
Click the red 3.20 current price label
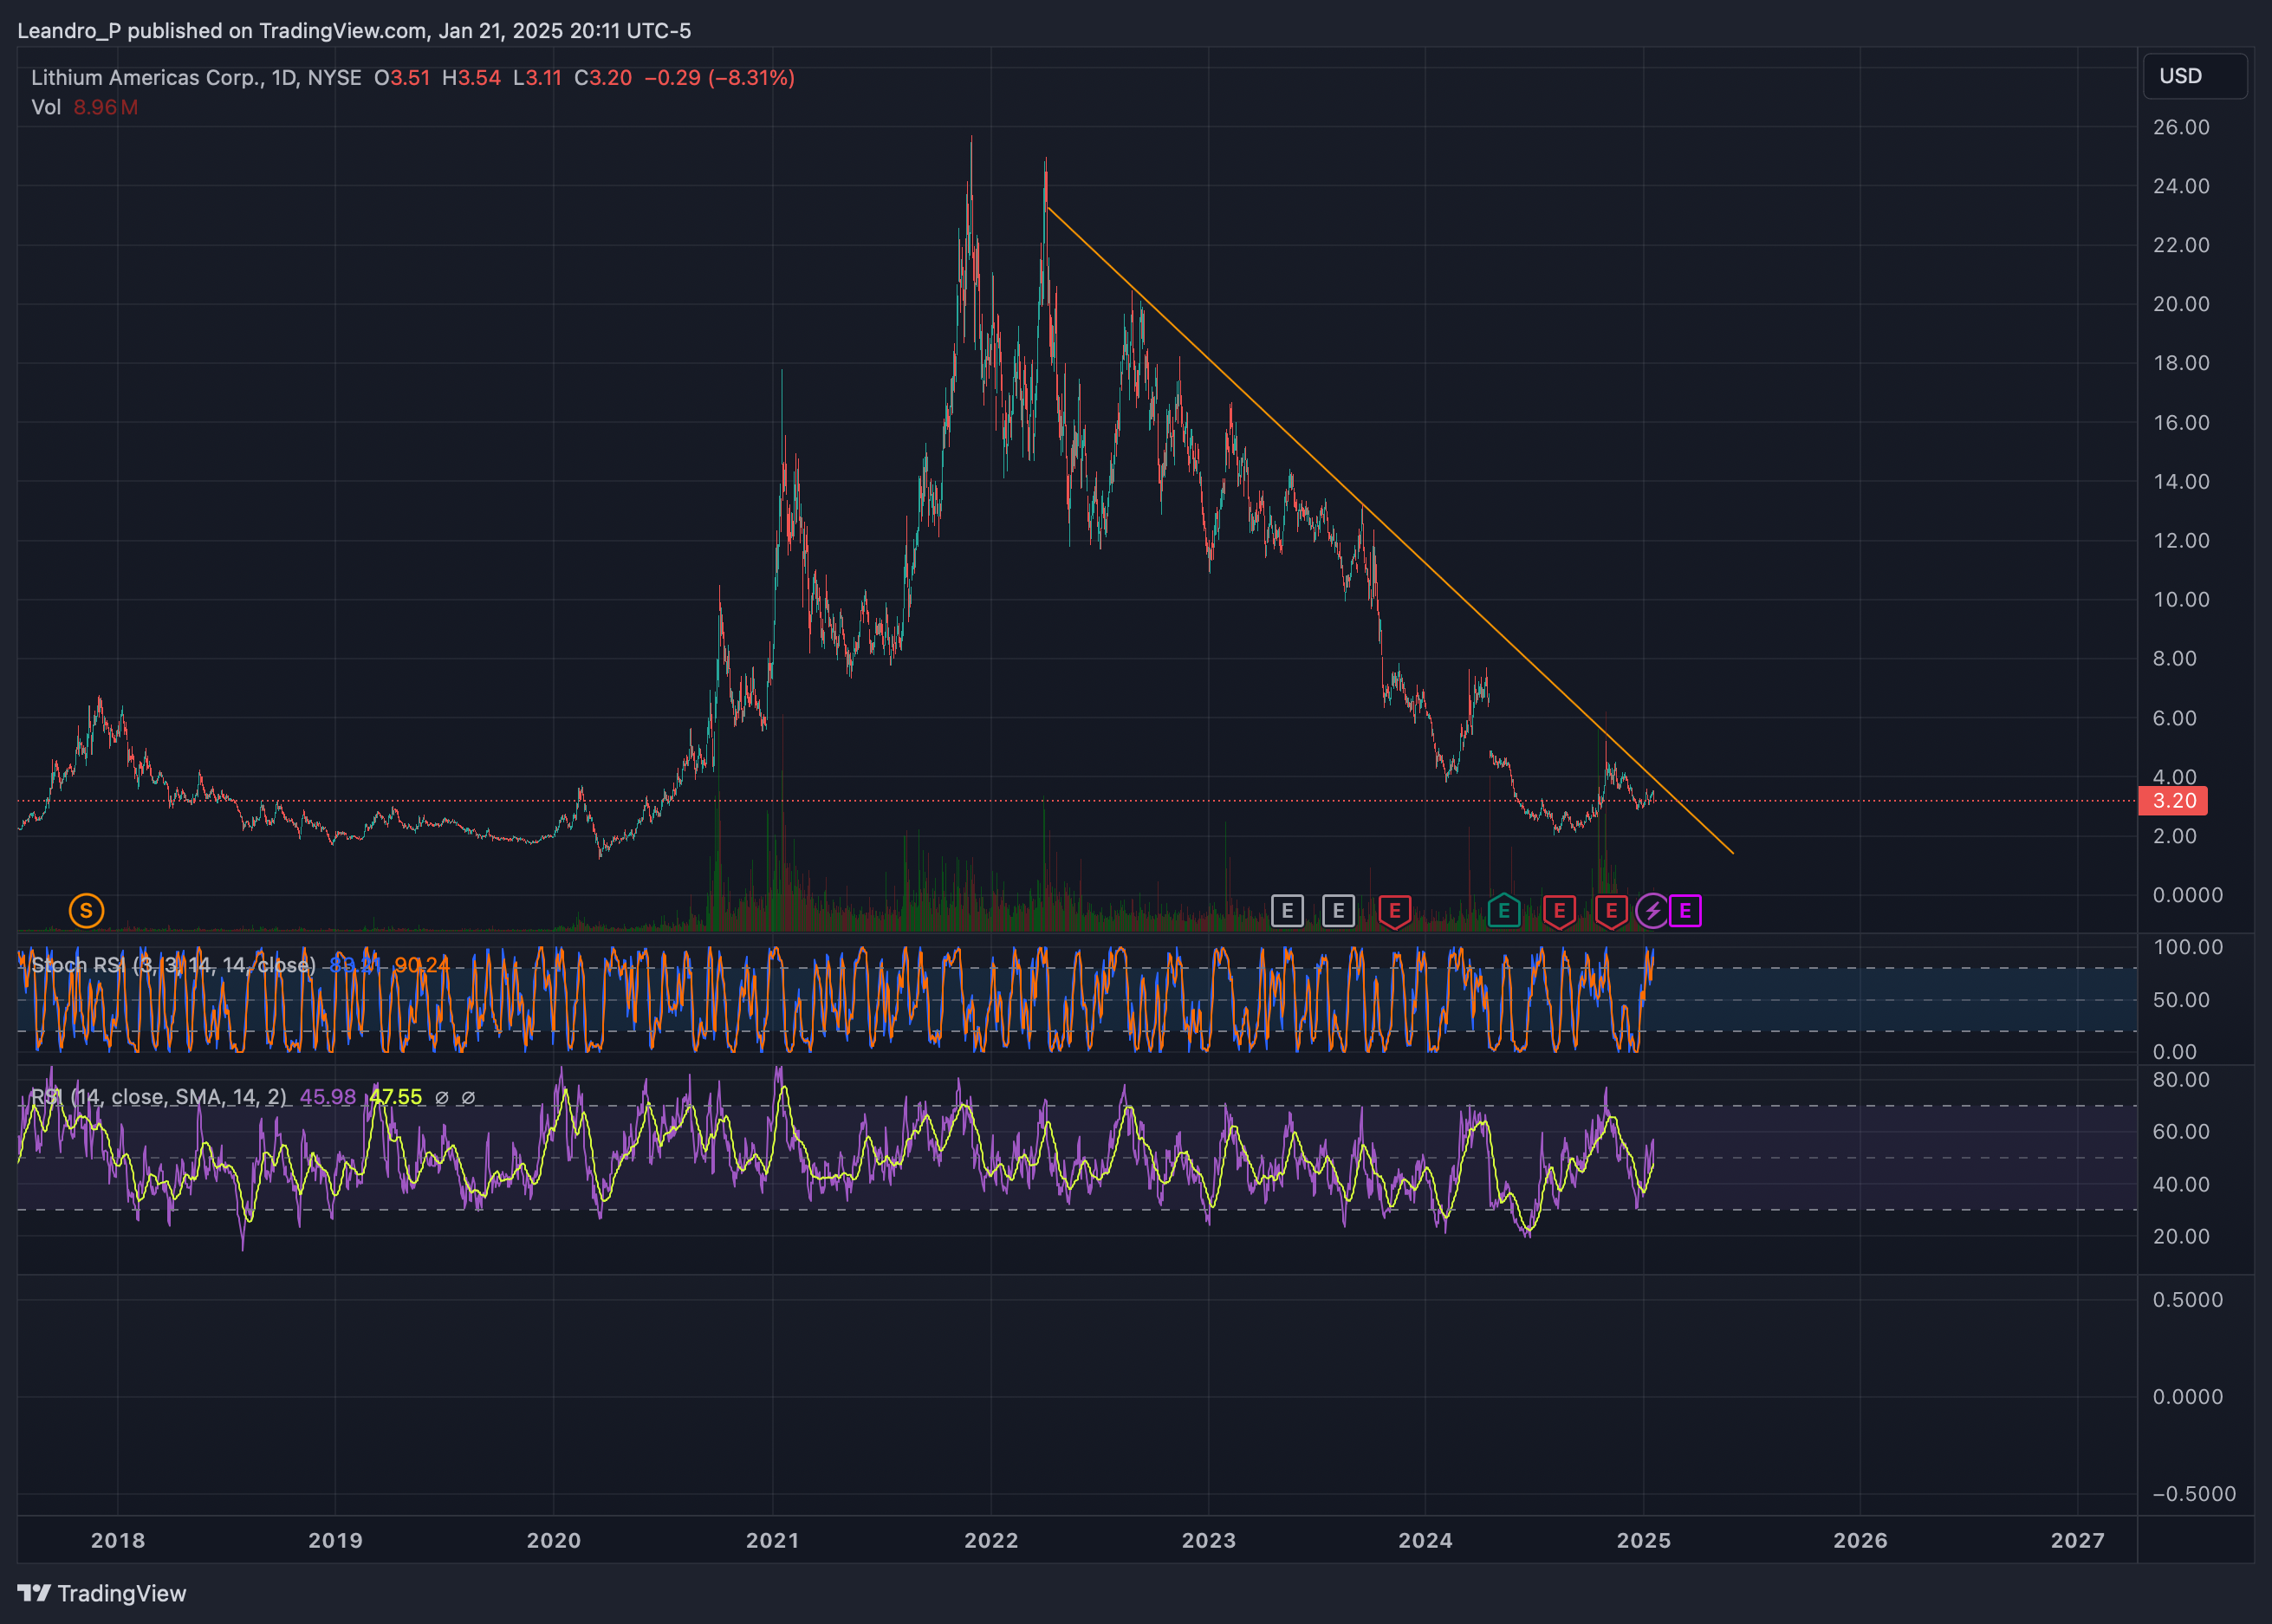(2173, 801)
